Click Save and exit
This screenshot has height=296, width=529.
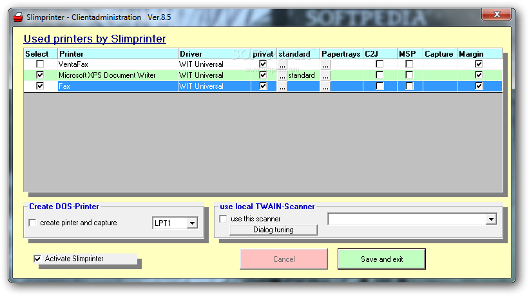[381, 259]
